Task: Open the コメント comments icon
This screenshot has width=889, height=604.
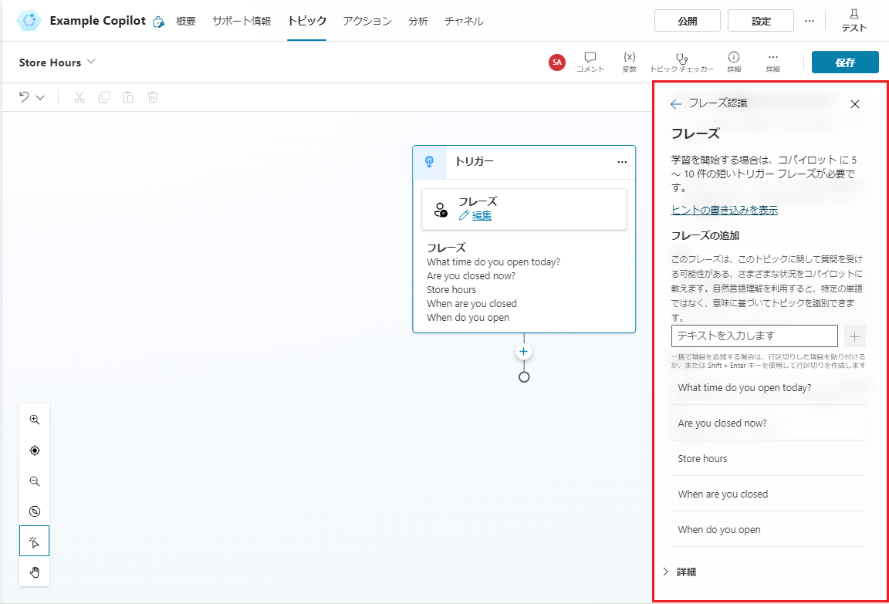Action: click(590, 62)
